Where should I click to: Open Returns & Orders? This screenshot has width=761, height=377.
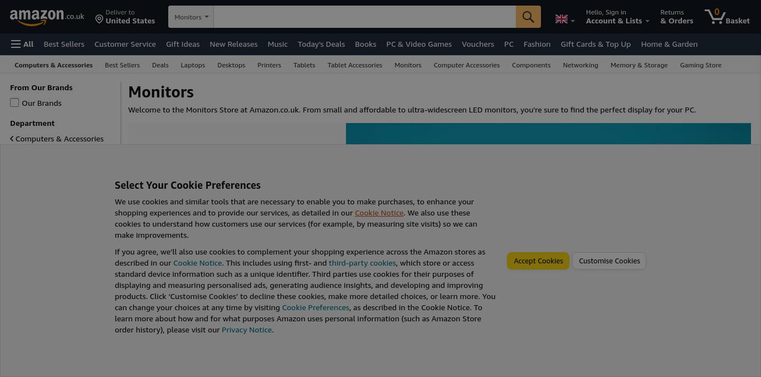[676, 17]
